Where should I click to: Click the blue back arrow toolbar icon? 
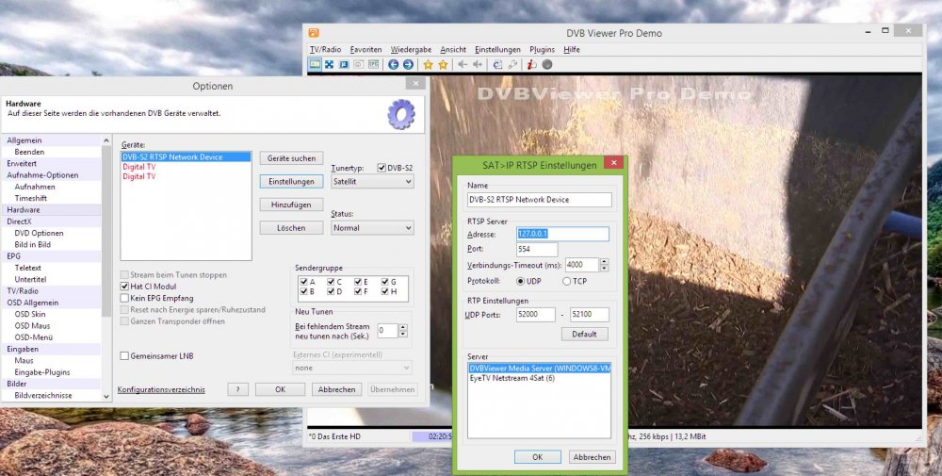pyautogui.click(x=393, y=65)
